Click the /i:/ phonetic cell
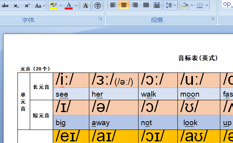233x143 pixels. [x=71, y=80]
